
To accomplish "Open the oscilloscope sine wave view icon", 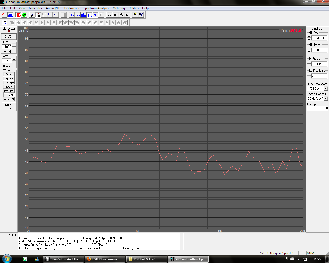I will coord(4,15).
